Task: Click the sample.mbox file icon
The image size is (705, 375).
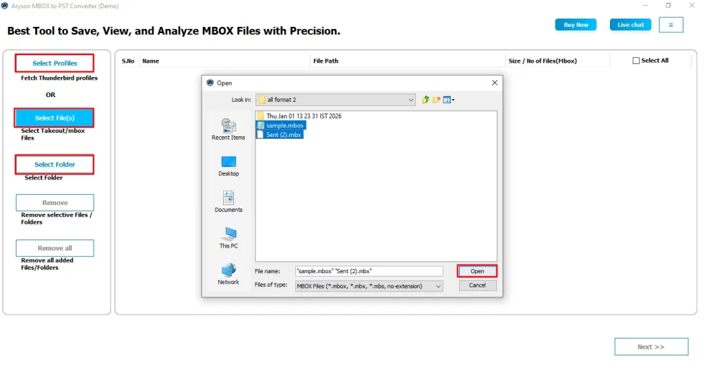Action: coord(260,125)
